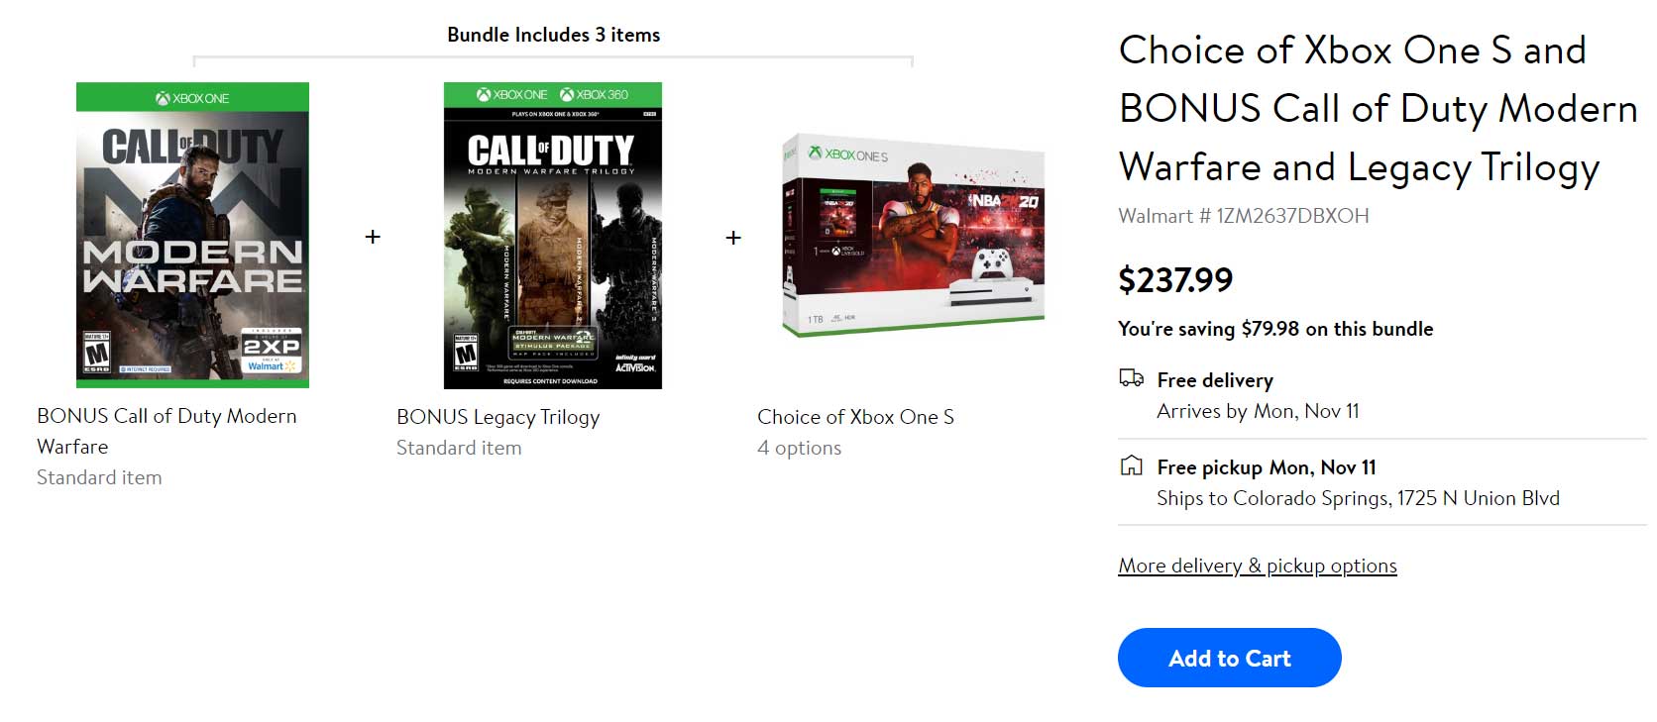Open the BONUS Legacy Trilogy item title

click(497, 417)
